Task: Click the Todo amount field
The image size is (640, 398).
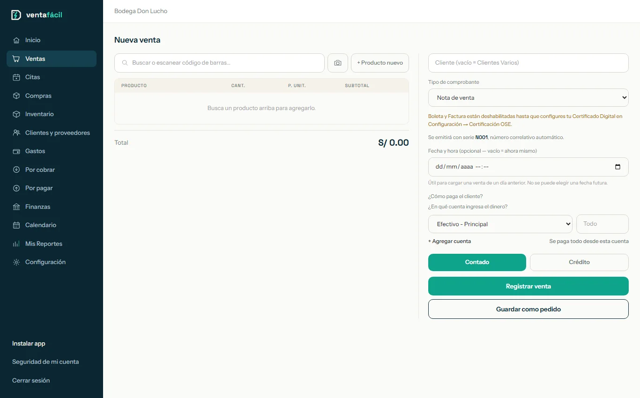Action: click(603, 224)
